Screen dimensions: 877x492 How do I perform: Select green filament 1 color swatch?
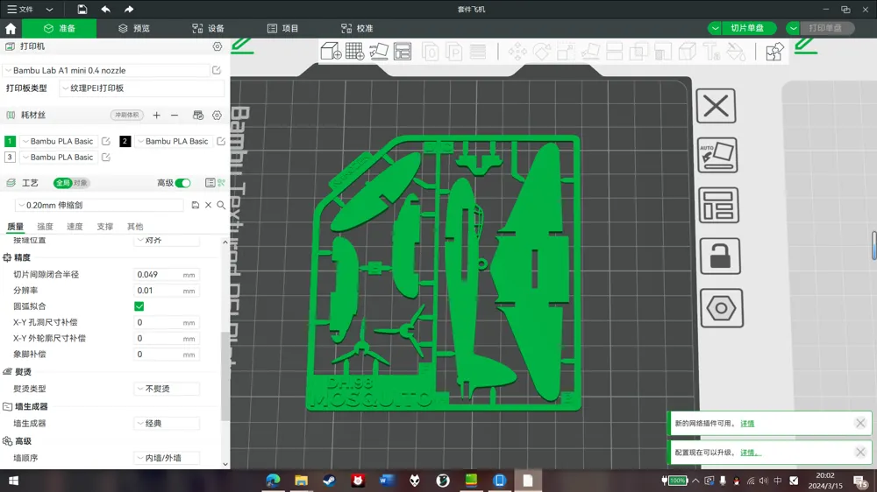[10, 141]
